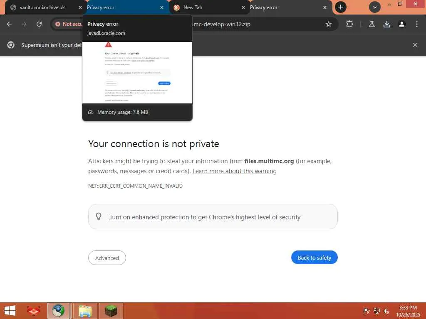This screenshot has height=319, width=426.
Task: Click the NET::ERR_CERT_COMMON_NAME_INVALID error code
Action: (135, 186)
